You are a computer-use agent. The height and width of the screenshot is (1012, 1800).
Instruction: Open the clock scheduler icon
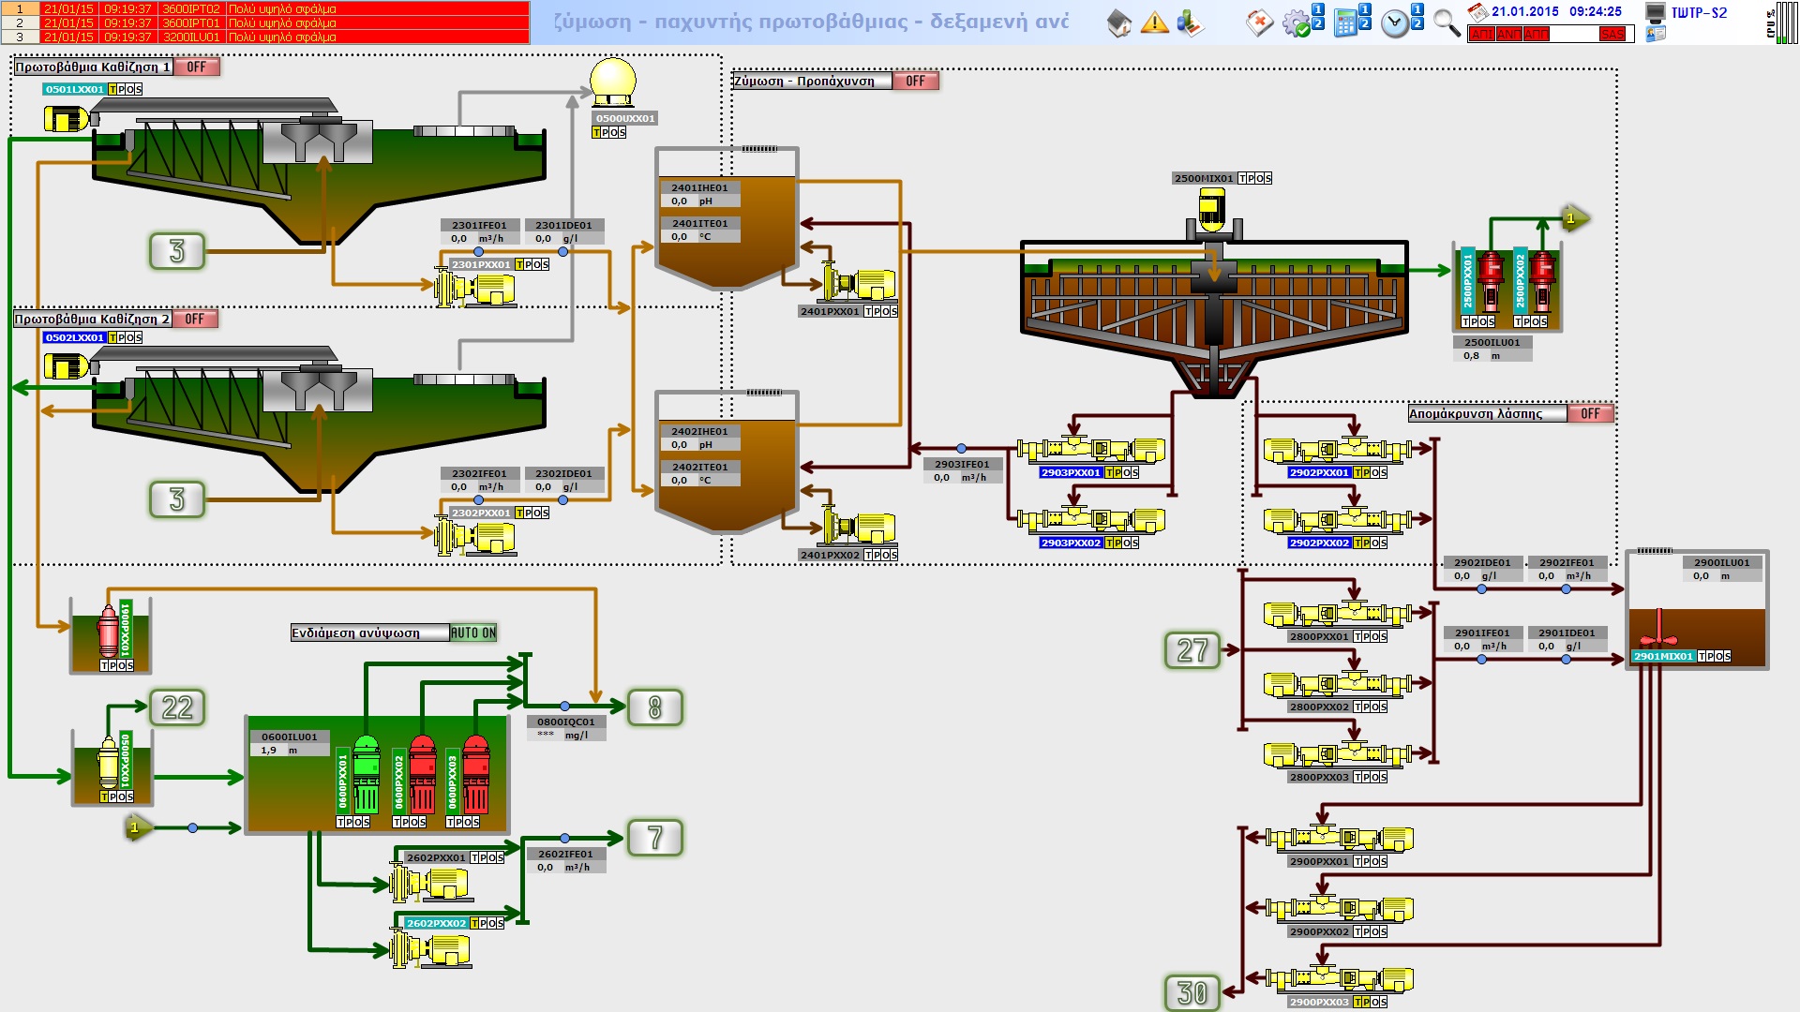[1395, 22]
